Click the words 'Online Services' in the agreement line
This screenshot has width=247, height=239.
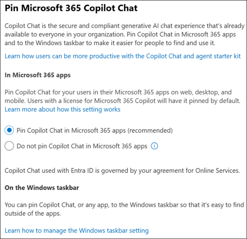(217, 171)
